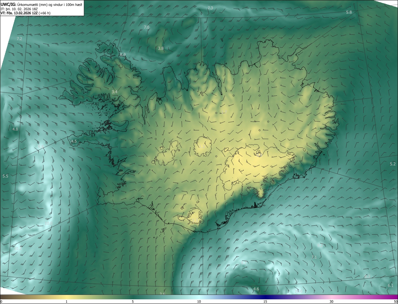The width and height of the screenshot is (398, 304).
Task: Click the map value label '4.6'
Action: [256, 289]
